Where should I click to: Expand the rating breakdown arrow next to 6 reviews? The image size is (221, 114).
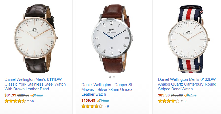tap(105, 106)
